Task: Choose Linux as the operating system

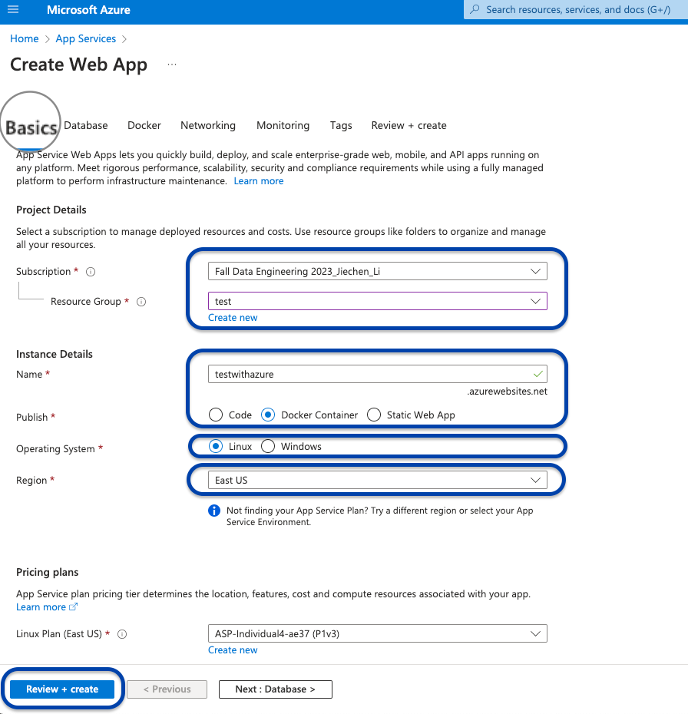Action: pos(215,446)
